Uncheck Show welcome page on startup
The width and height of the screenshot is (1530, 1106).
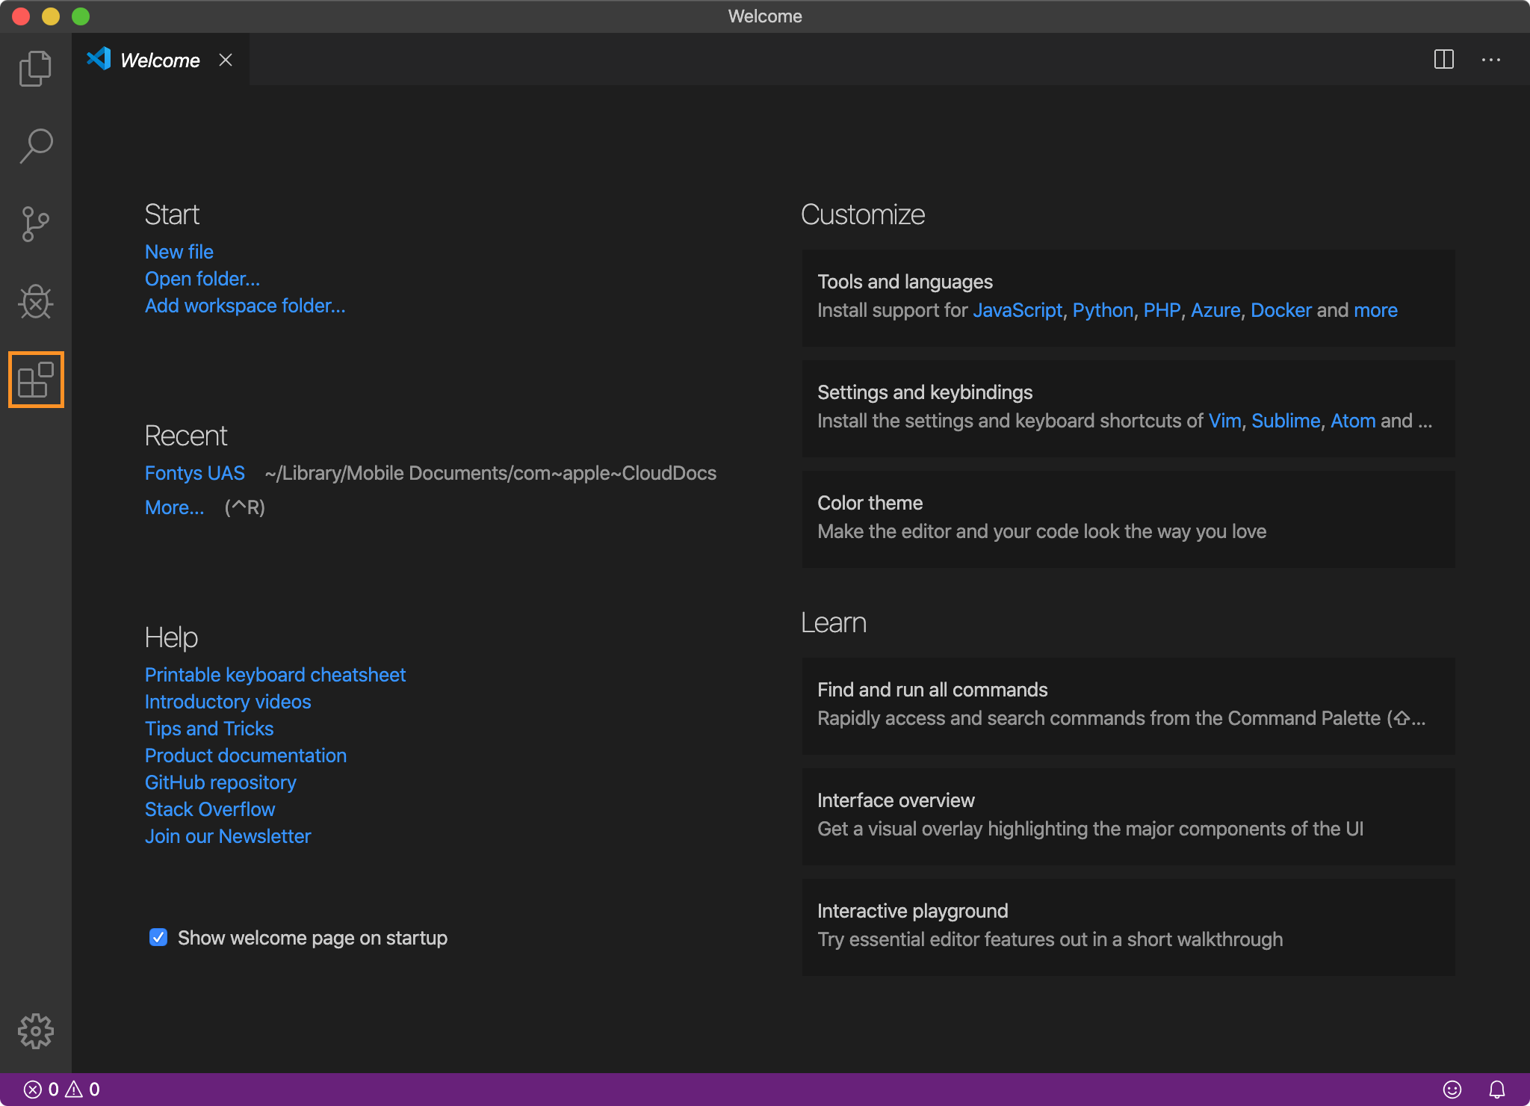[158, 937]
